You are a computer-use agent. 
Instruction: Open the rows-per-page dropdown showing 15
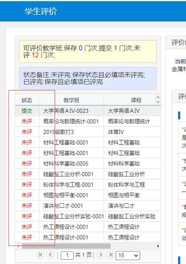(x=128, y=256)
